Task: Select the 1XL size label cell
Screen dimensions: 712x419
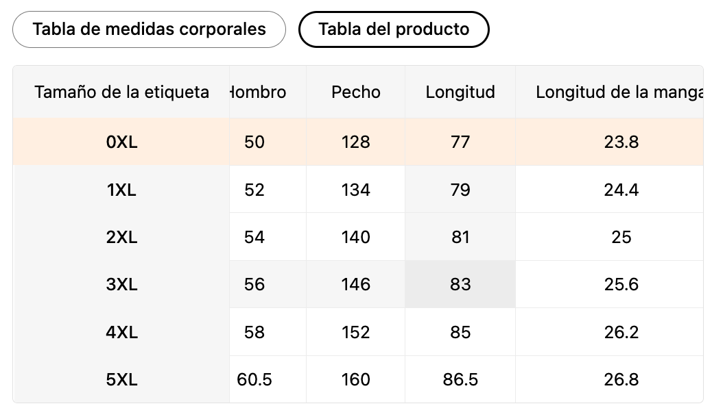Action: (121, 190)
